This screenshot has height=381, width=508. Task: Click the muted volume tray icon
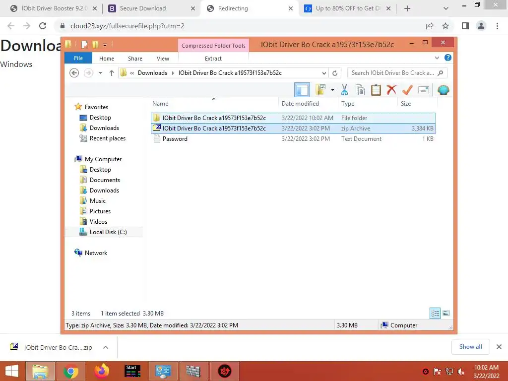click(461, 372)
